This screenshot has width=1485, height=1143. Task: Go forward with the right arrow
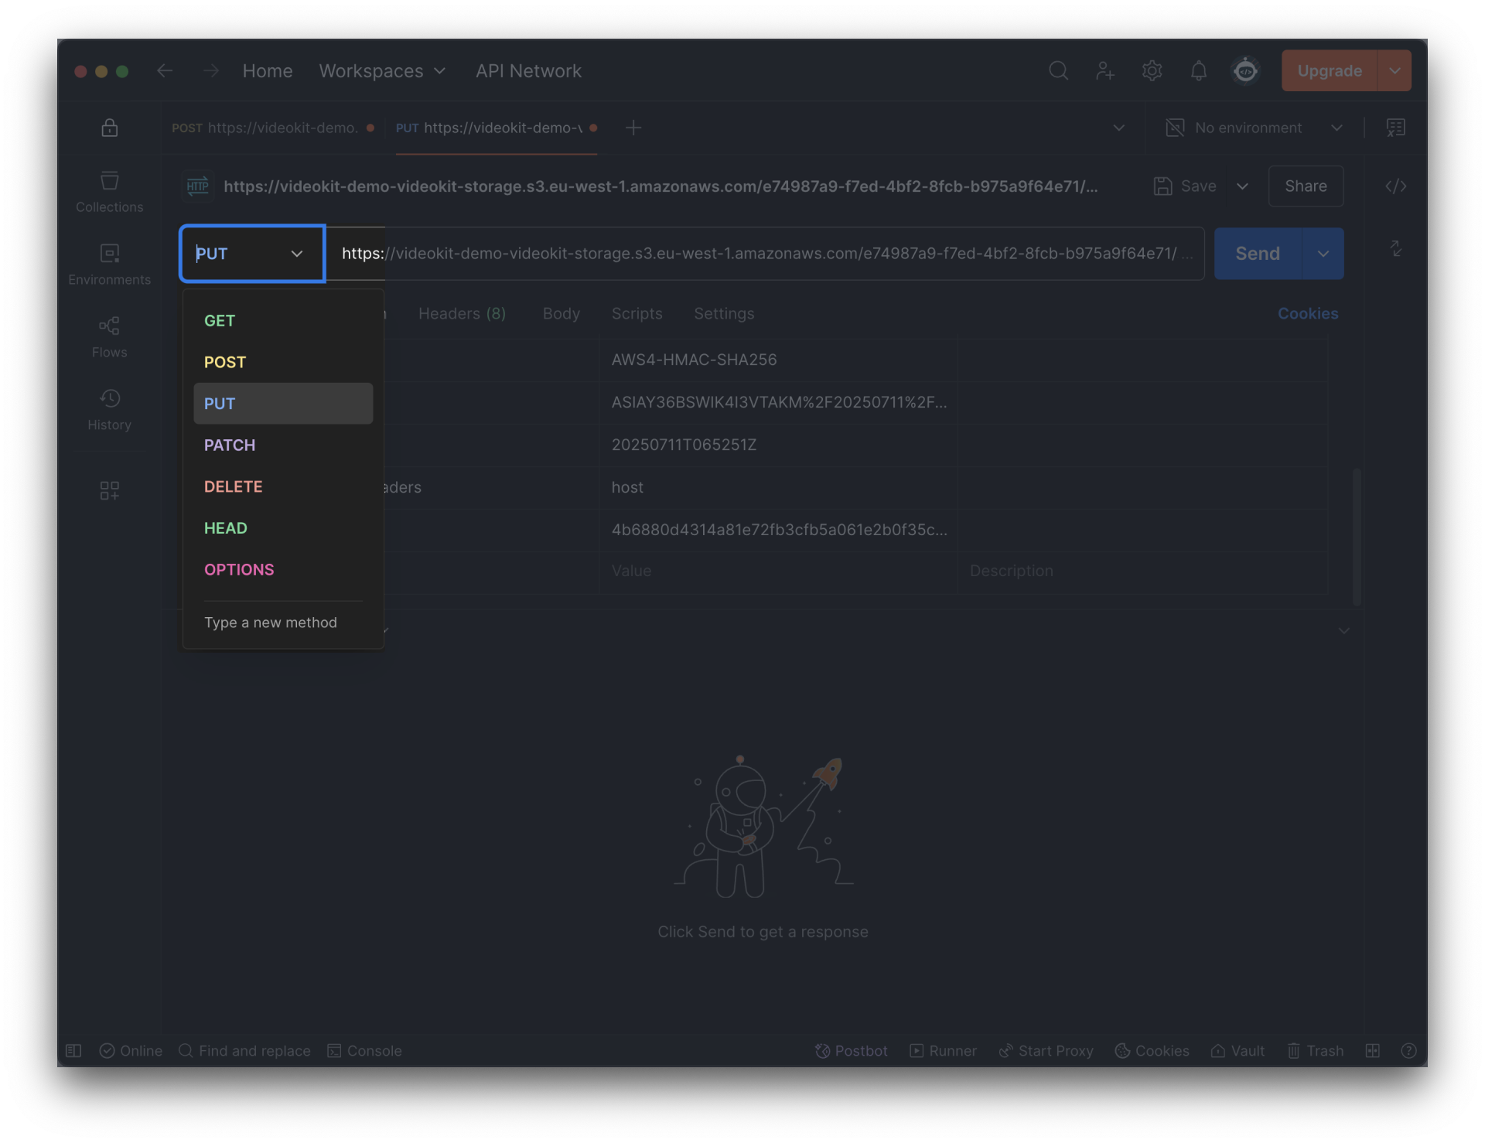210,71
